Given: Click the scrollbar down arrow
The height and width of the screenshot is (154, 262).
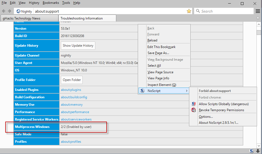Looking at the screenshot, I should point(259,146).
